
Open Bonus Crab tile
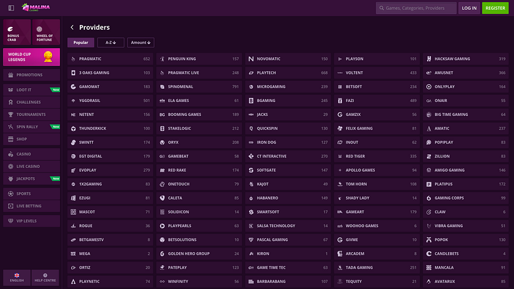17,32
